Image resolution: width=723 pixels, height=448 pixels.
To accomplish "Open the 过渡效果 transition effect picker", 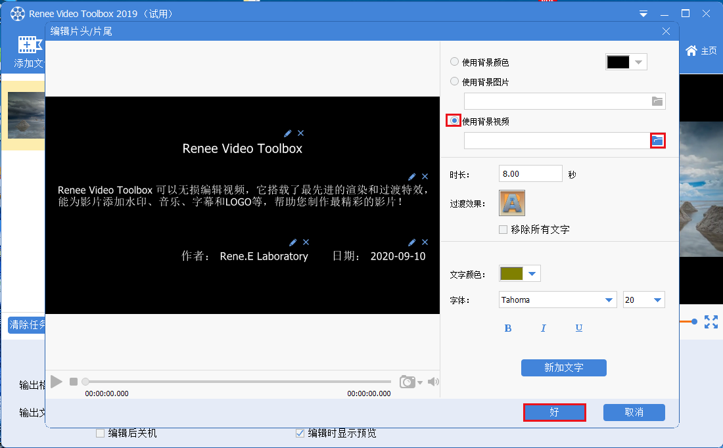I will pos(512,203).
